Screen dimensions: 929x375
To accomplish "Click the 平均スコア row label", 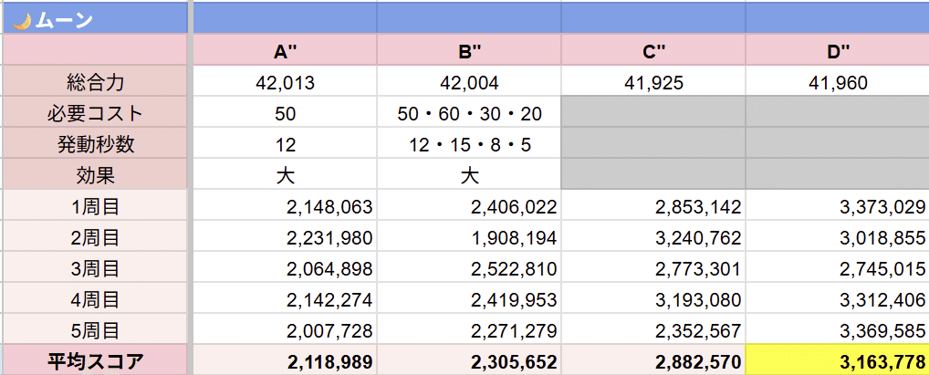I will [95, 360].
